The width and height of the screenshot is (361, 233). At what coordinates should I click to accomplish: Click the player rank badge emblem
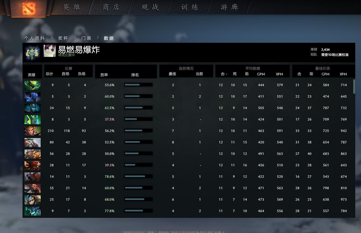pyautogui.click(x=32, y=53)
